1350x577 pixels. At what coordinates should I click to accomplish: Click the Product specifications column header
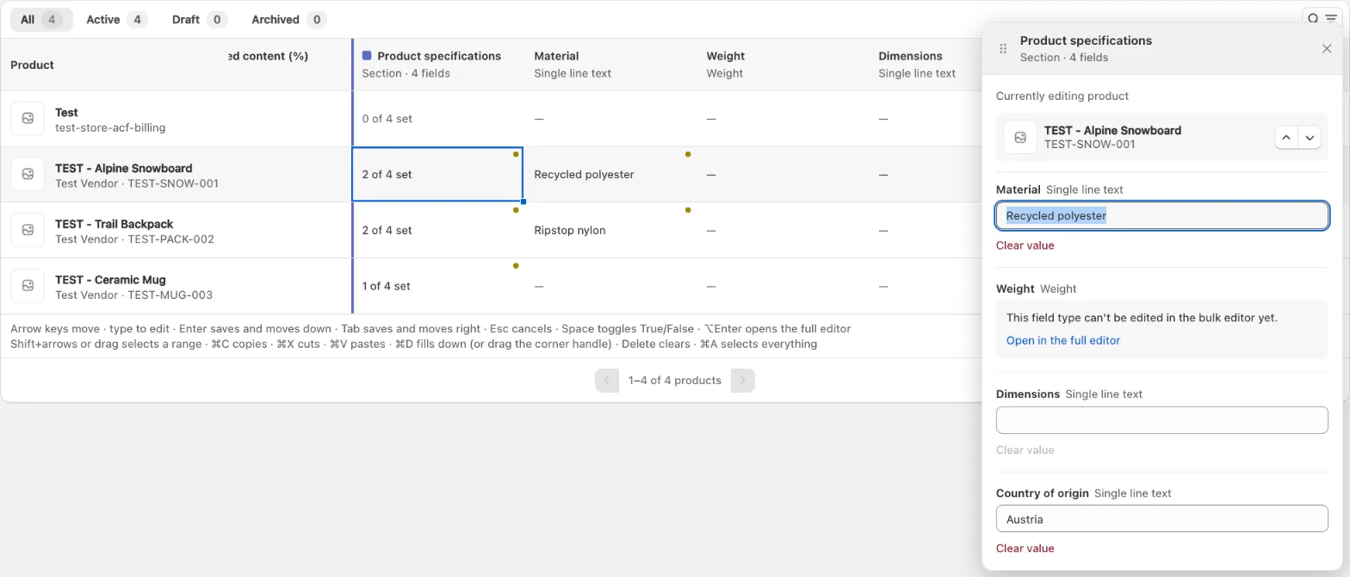438,65
